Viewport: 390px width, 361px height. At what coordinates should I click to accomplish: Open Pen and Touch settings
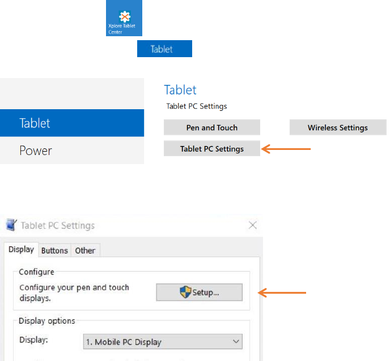click(x=211, y=127)
